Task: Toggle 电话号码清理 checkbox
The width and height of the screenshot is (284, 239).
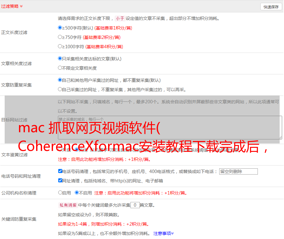Action: pyautogui.click(x=60, y=171)
